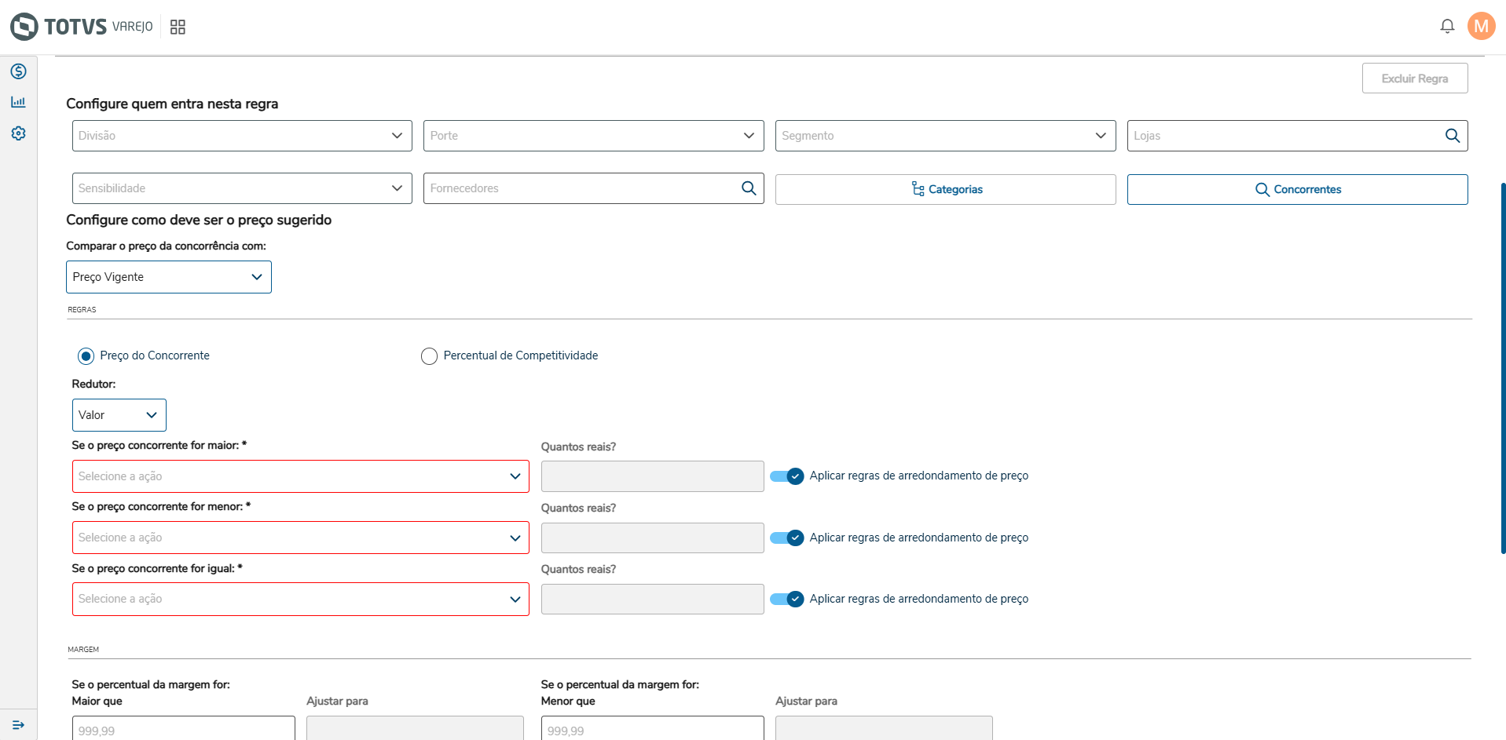Expand the sidebar with the bottom arrow icon
This screenshot has height=740, width=1506.
click(19, 725)
